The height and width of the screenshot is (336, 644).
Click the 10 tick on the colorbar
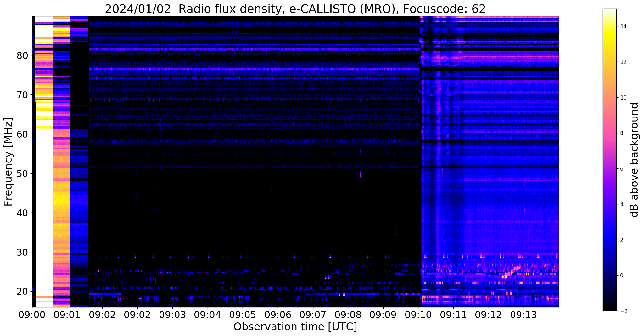coord(623,98)
